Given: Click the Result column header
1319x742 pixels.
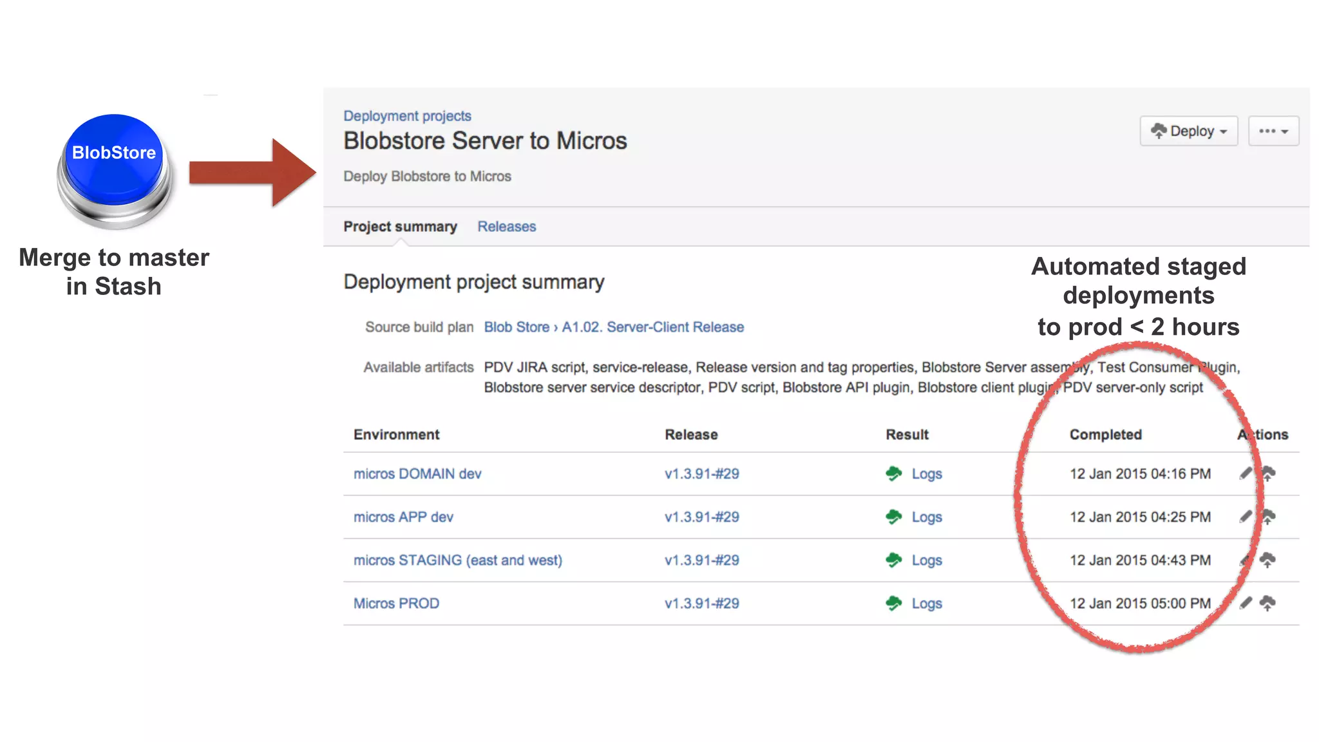Looking at the screenshot, I should [x=907, y=435].
